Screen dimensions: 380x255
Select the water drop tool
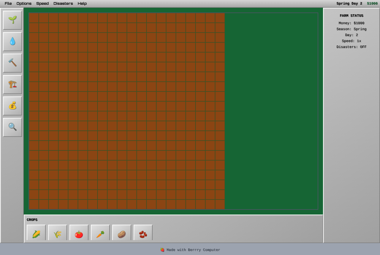tap(12, 42)
